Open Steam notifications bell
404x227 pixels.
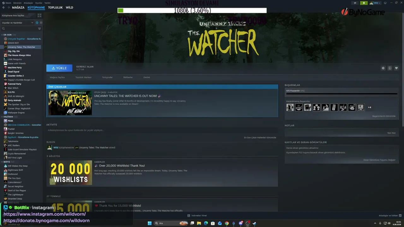pyautogui.click(x=364, y=3)
